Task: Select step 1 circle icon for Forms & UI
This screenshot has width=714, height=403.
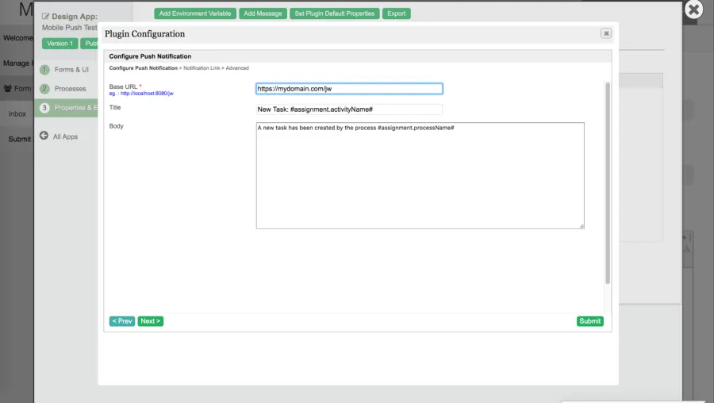Action: pyautogui.click(x=44, y=70)
